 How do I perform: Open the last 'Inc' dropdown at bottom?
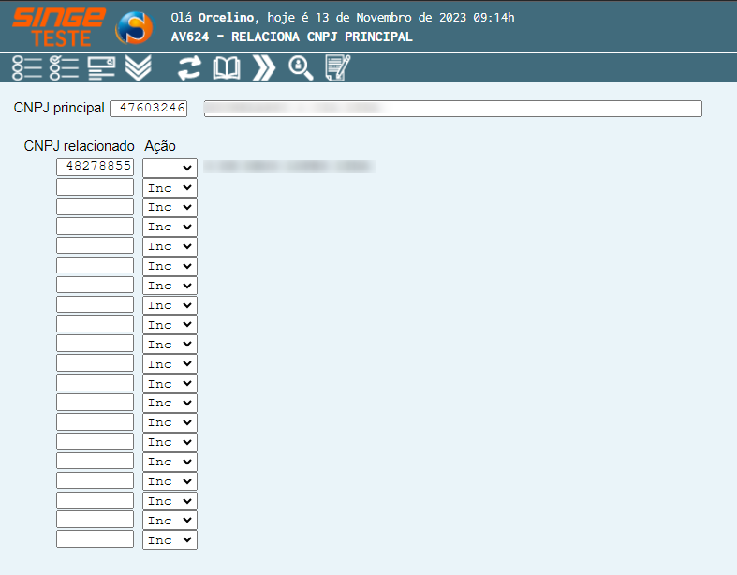pos(170,540)
